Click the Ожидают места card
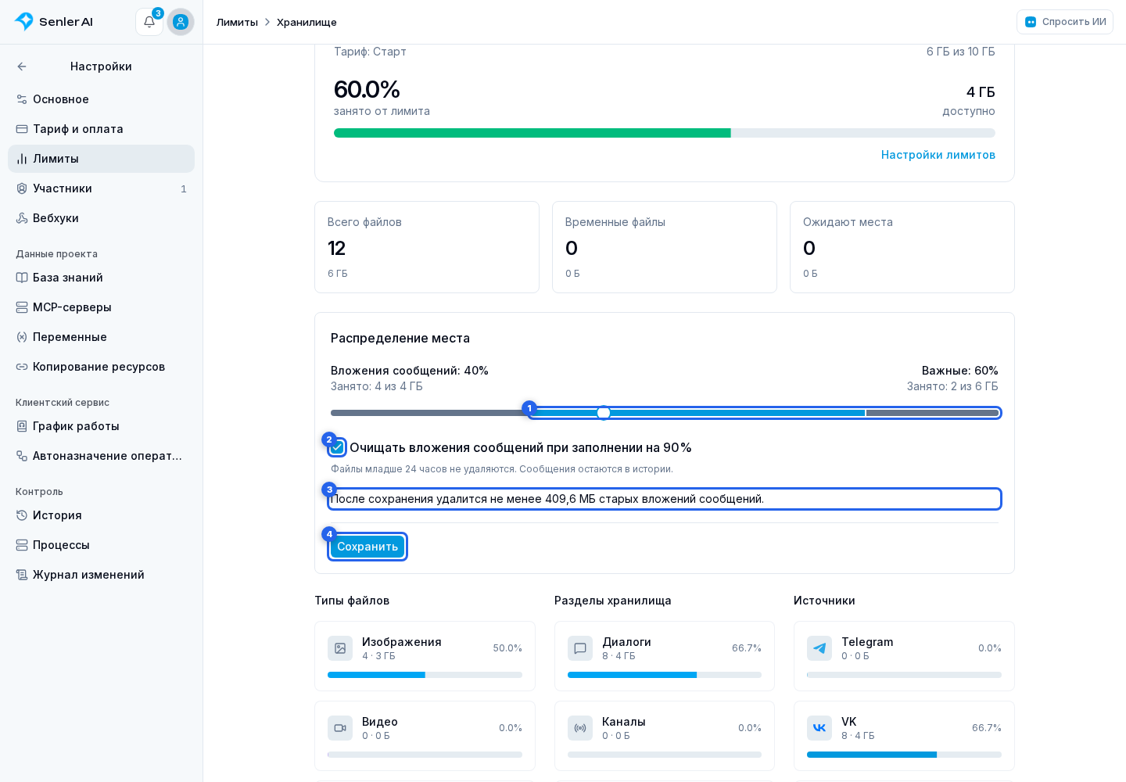The height and width of the screenshot is (782, 1126). click(902, 247)
